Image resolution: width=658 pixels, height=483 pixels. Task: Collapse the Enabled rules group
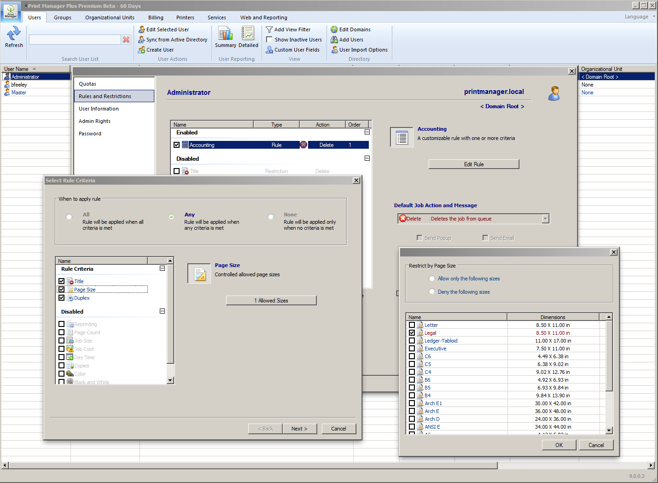(367, 132)
